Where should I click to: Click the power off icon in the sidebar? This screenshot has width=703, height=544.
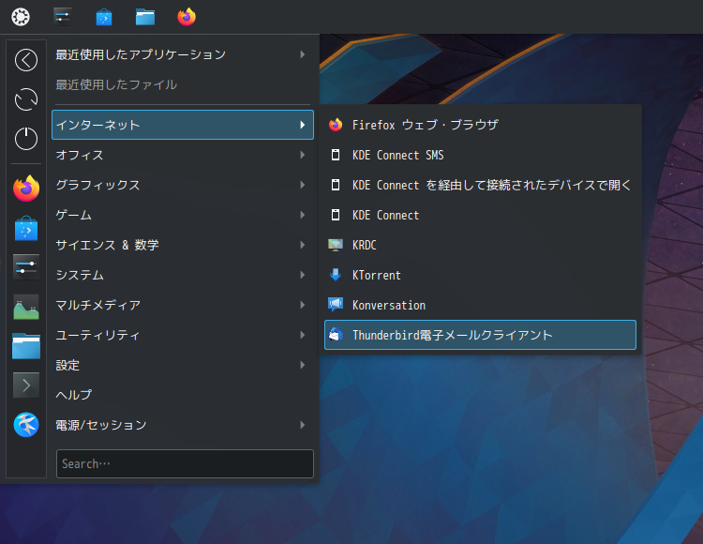(x=26, y=138)
